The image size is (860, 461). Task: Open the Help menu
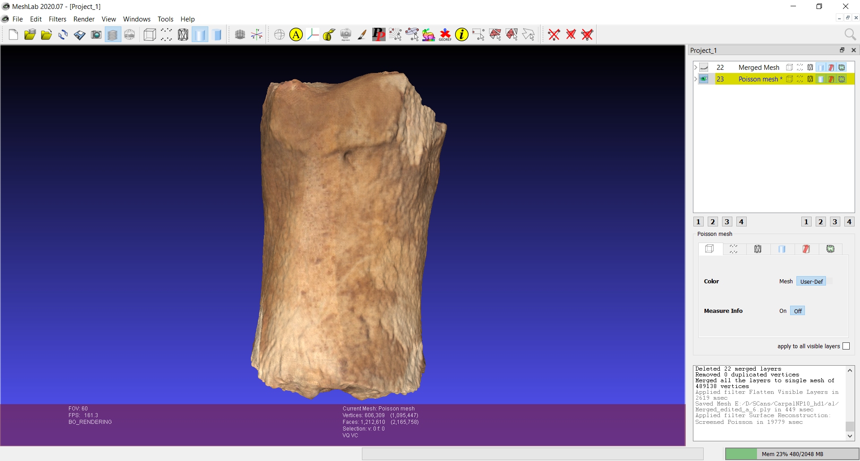(187, 19)
